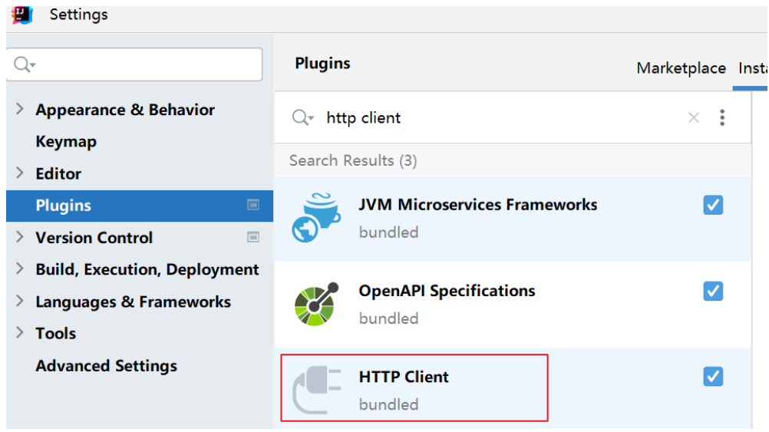769x432 pixels.
Task: Toggle the HTTP Client plugin checkbox
Action: tap(713, 377)
